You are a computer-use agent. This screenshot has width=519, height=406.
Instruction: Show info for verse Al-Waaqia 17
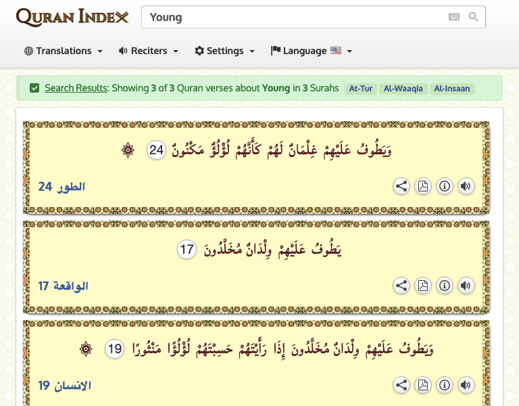click(445, 286)
